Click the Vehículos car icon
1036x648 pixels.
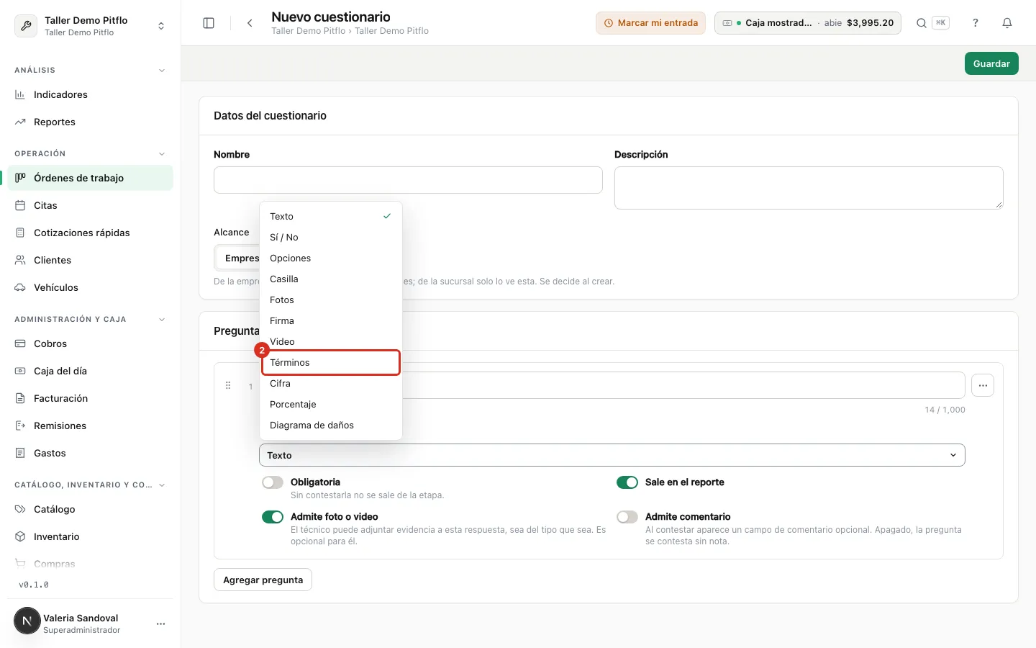pyautogui.click(x=20, y=287)
